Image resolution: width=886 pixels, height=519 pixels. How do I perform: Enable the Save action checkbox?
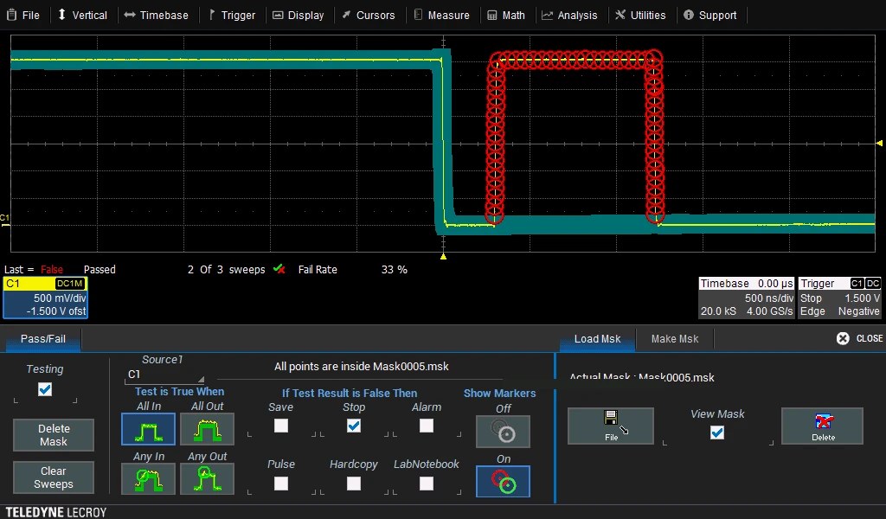click(x=281, y=426)
